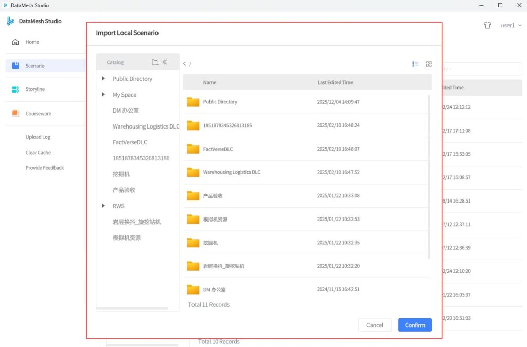This screenshot has width=527, height=347.
Task: Select Warehousing Logistics DLC in catalog tree
Action: tap(146, 126)
